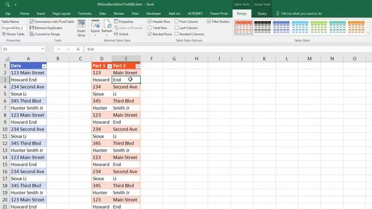The height and width of the screenshot is (209, 372).
Task: Select the black table style swatch
Action: pos(262,27)
